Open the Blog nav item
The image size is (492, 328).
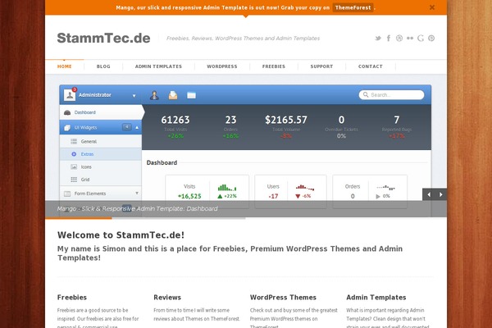(103, 66)
